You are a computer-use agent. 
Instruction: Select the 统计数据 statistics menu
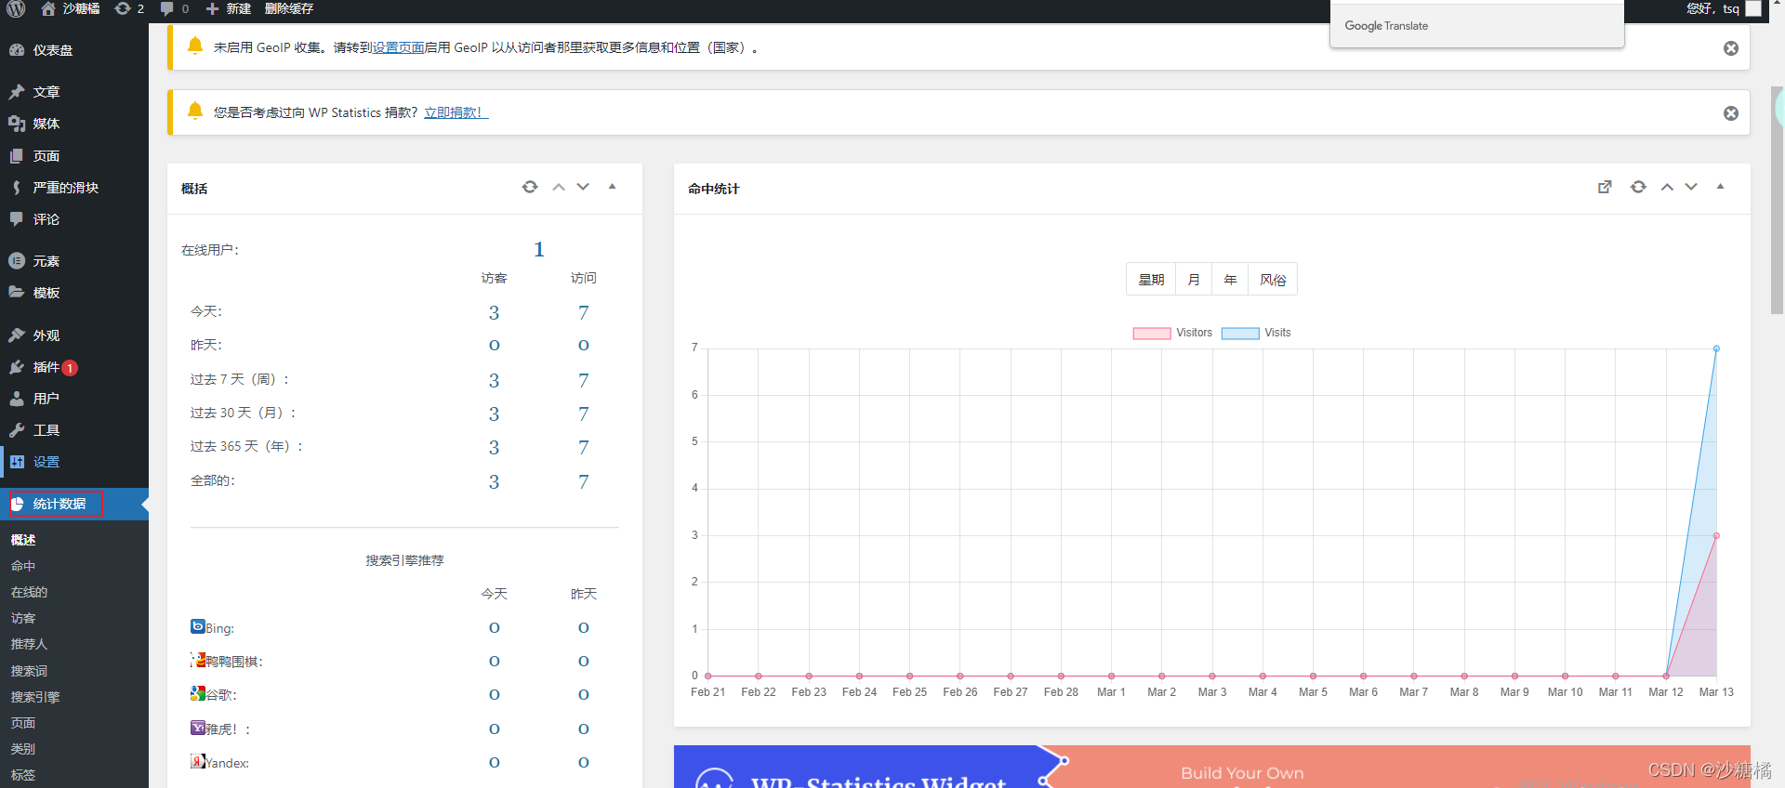74,504
